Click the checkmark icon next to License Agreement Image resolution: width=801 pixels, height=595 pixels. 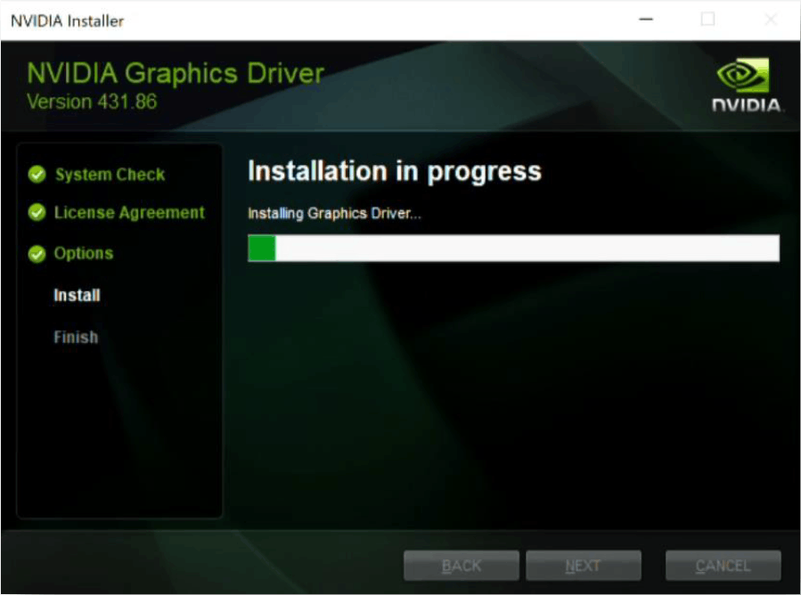[x=37, y=214]
